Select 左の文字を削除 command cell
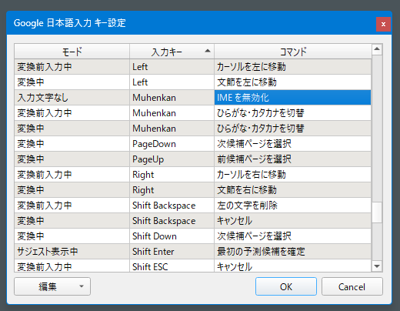The image size is (400, 311). (292, 206)
